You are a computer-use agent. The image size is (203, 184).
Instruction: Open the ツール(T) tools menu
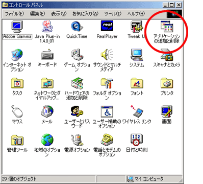[x=113, y=14]
